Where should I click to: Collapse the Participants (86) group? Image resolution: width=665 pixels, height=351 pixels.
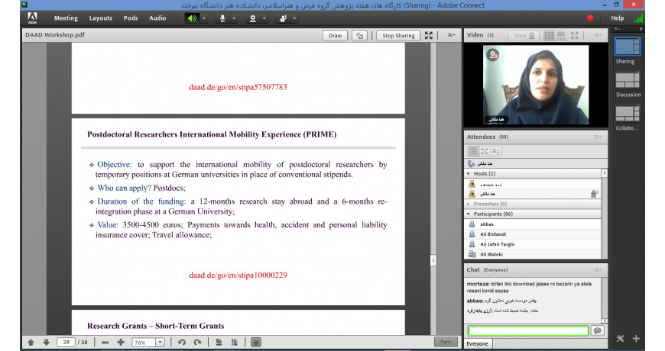469,214
